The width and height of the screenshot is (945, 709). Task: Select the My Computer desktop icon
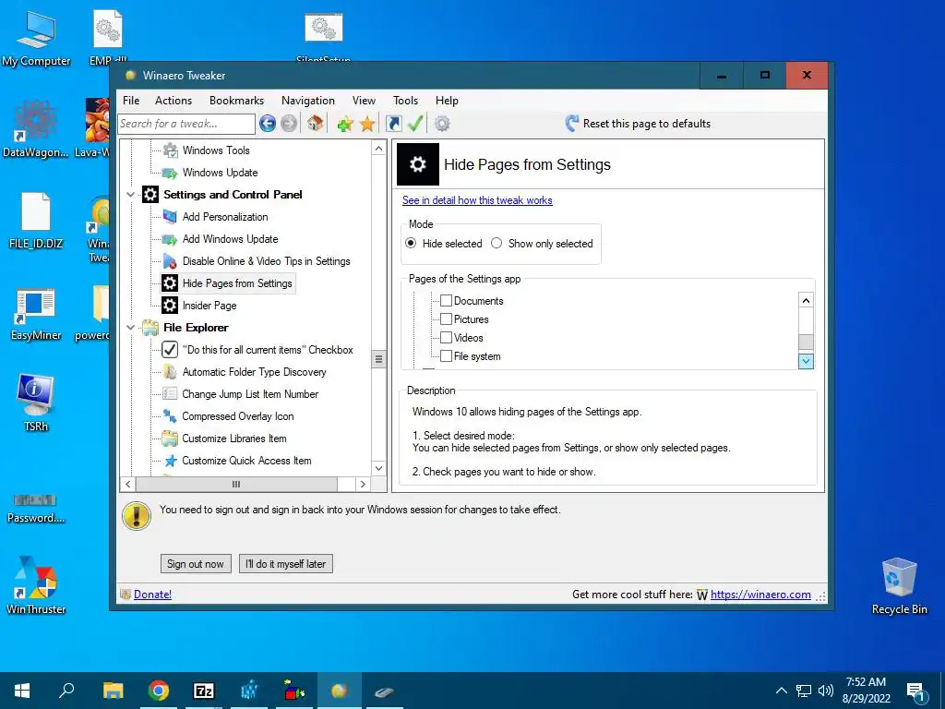point(36,40)
